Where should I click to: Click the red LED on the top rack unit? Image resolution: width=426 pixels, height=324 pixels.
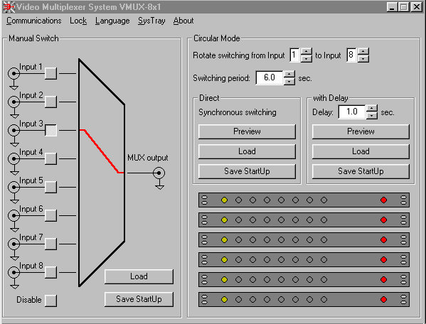(x=383, y=200)
